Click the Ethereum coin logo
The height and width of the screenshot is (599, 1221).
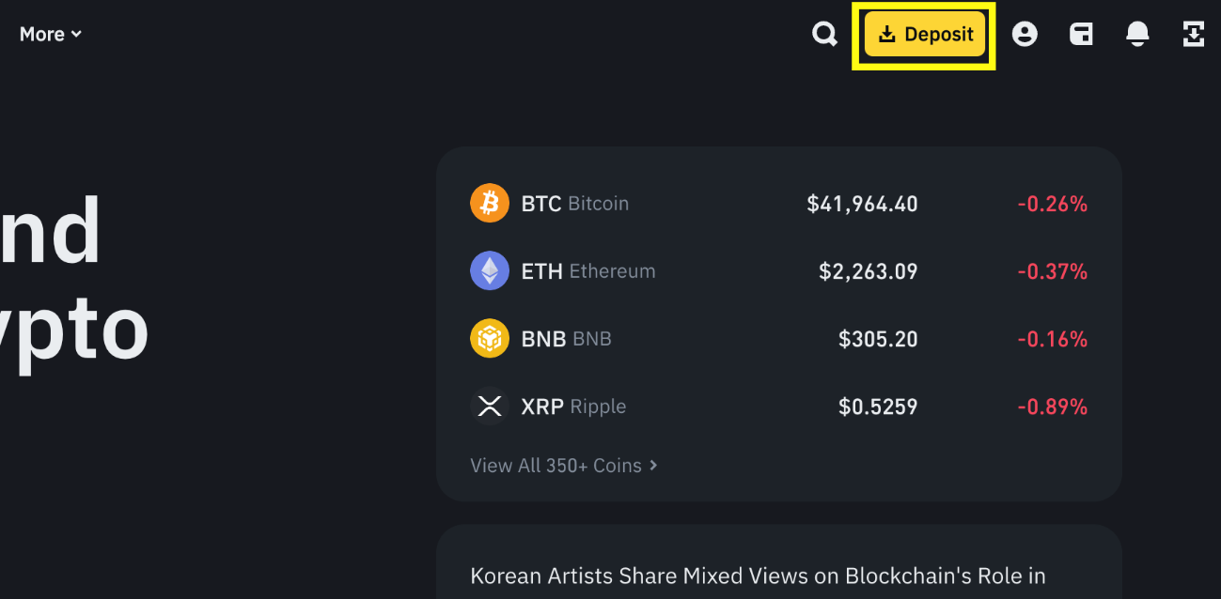(x=489, y=271)
